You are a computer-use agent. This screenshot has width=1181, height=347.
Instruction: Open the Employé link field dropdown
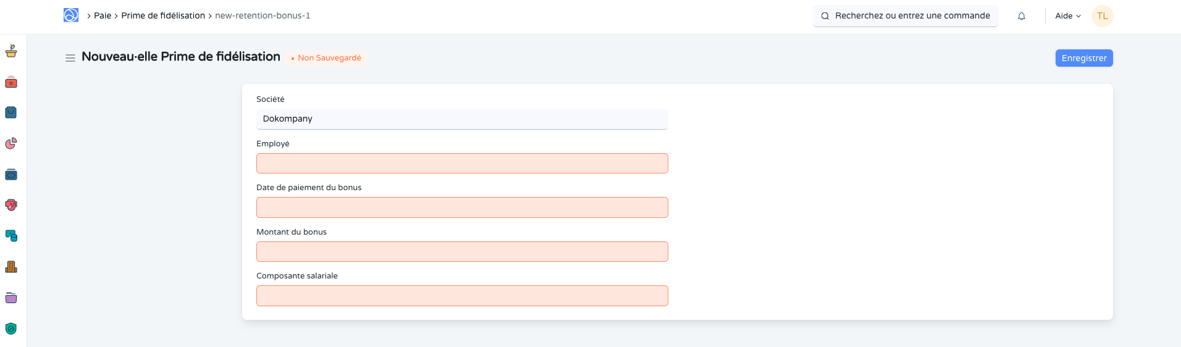pos(462,164)
